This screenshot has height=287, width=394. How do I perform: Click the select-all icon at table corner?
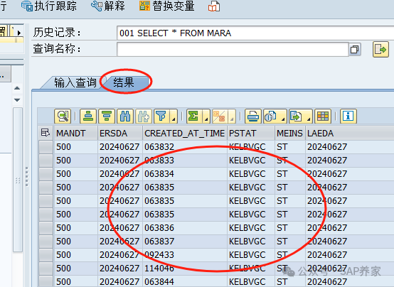[46, 133]
